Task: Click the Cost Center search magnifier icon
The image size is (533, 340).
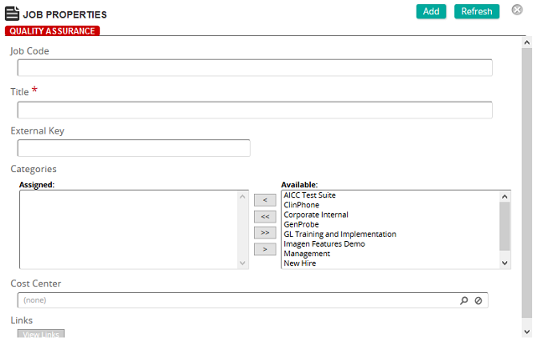Action: [464, 301]
